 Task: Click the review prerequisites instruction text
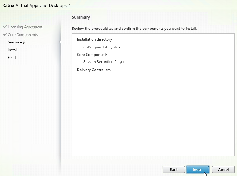click(134, 29)
